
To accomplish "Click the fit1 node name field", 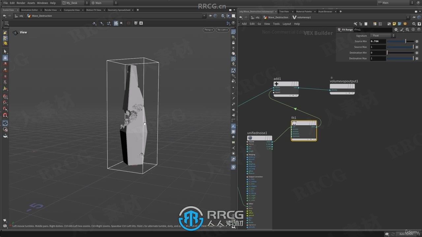I will (373, 30).
